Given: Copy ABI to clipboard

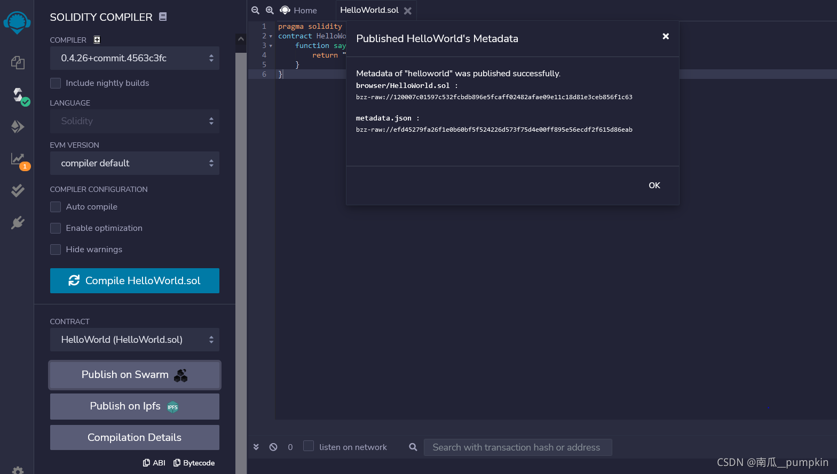Looking at the screenshot, I should [x=154, y=463].
